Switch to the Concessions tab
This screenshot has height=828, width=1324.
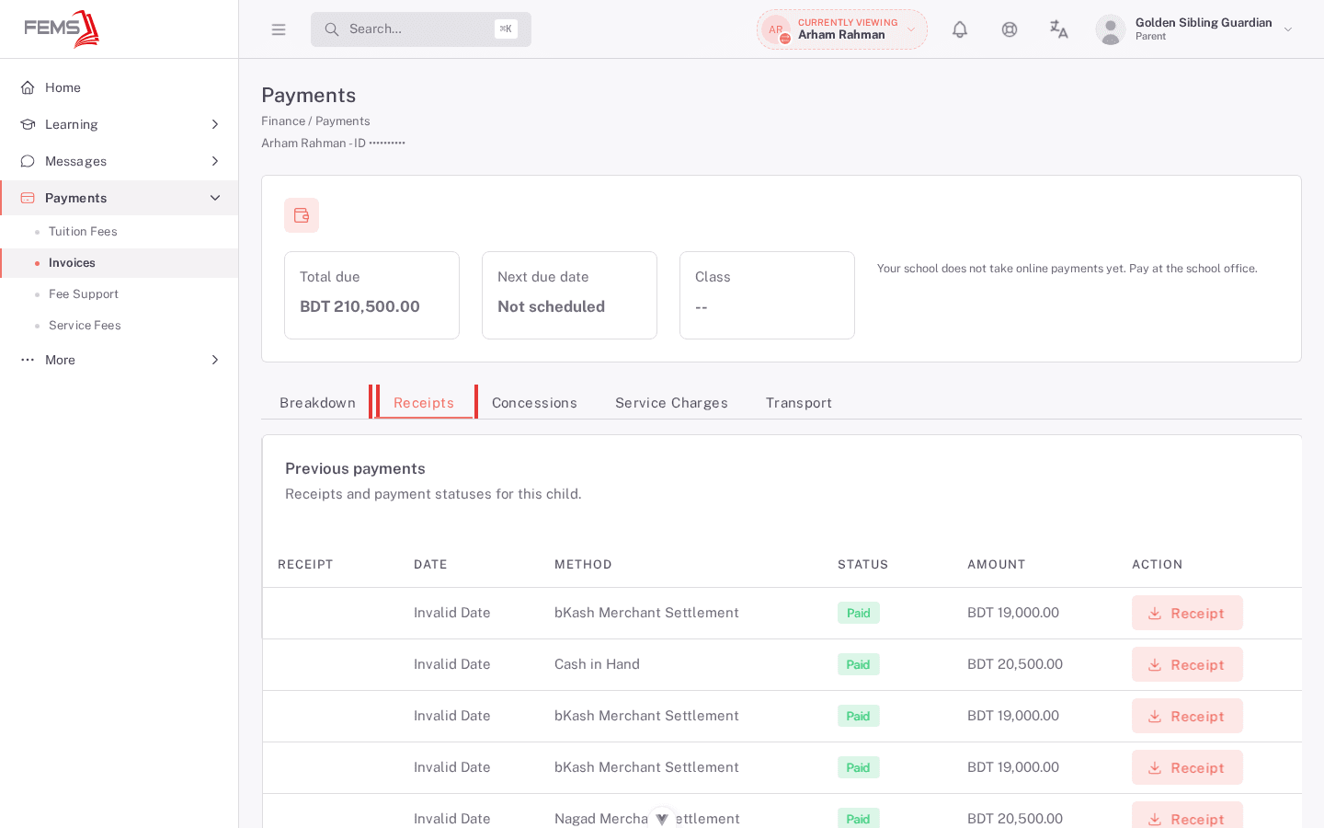534,403
